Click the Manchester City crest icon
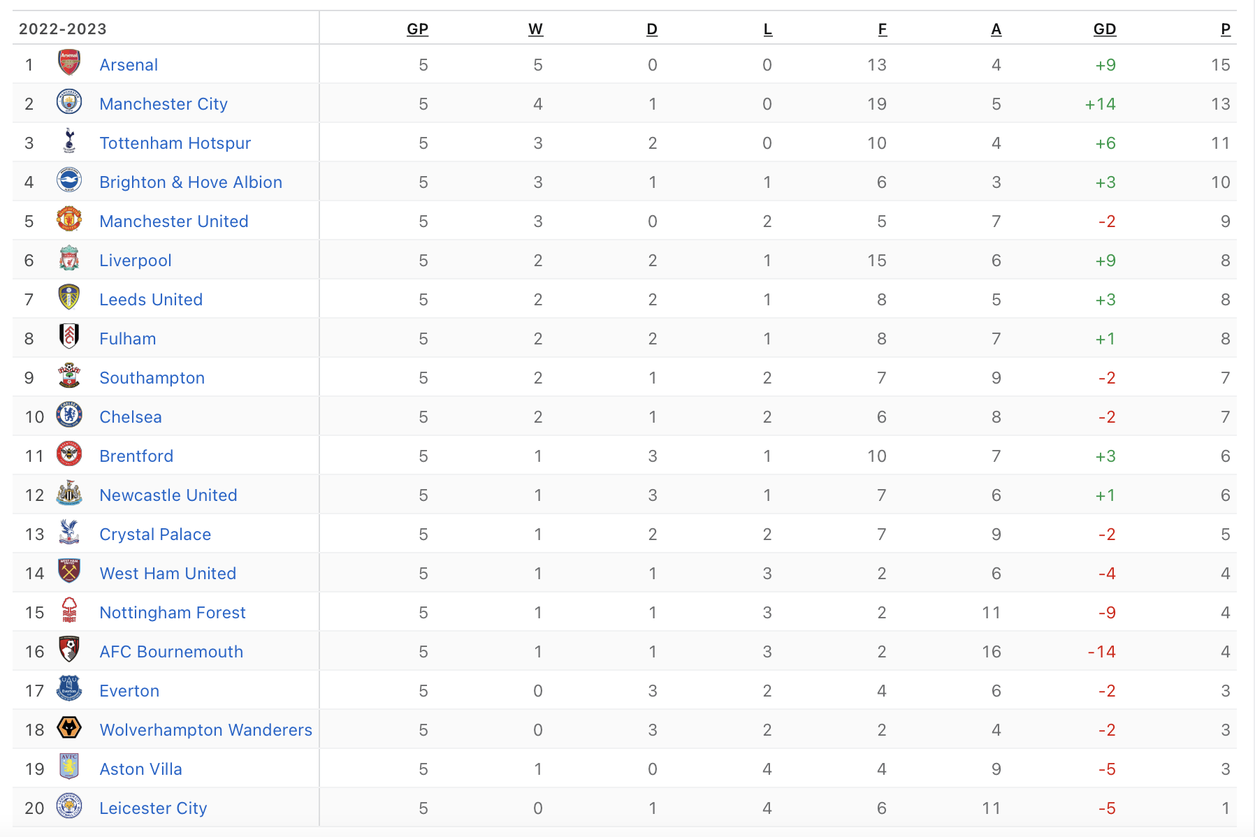Screen dimensions: 1255x837 point(69,103)
